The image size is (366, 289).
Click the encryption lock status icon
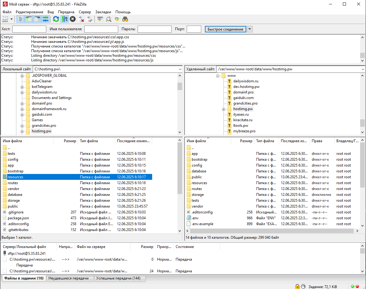click(x=297, y=287)
